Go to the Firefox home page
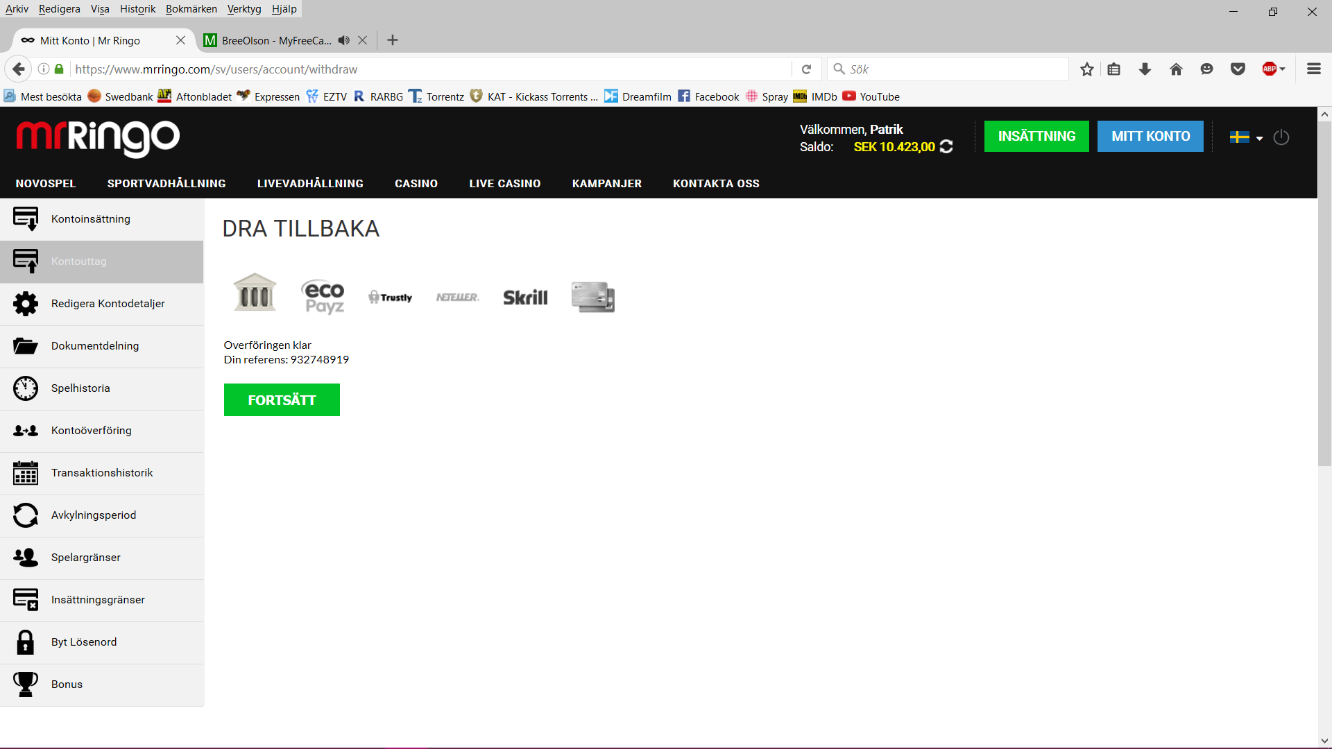Screen dimensions: 1332x749 [1176, 69]
